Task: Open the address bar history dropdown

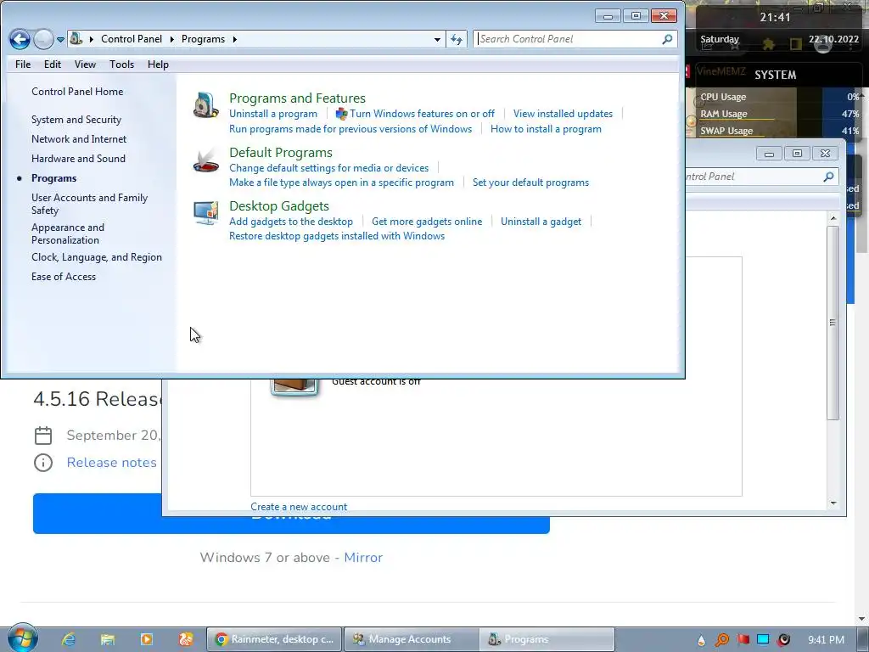Action: pos(437,39)
